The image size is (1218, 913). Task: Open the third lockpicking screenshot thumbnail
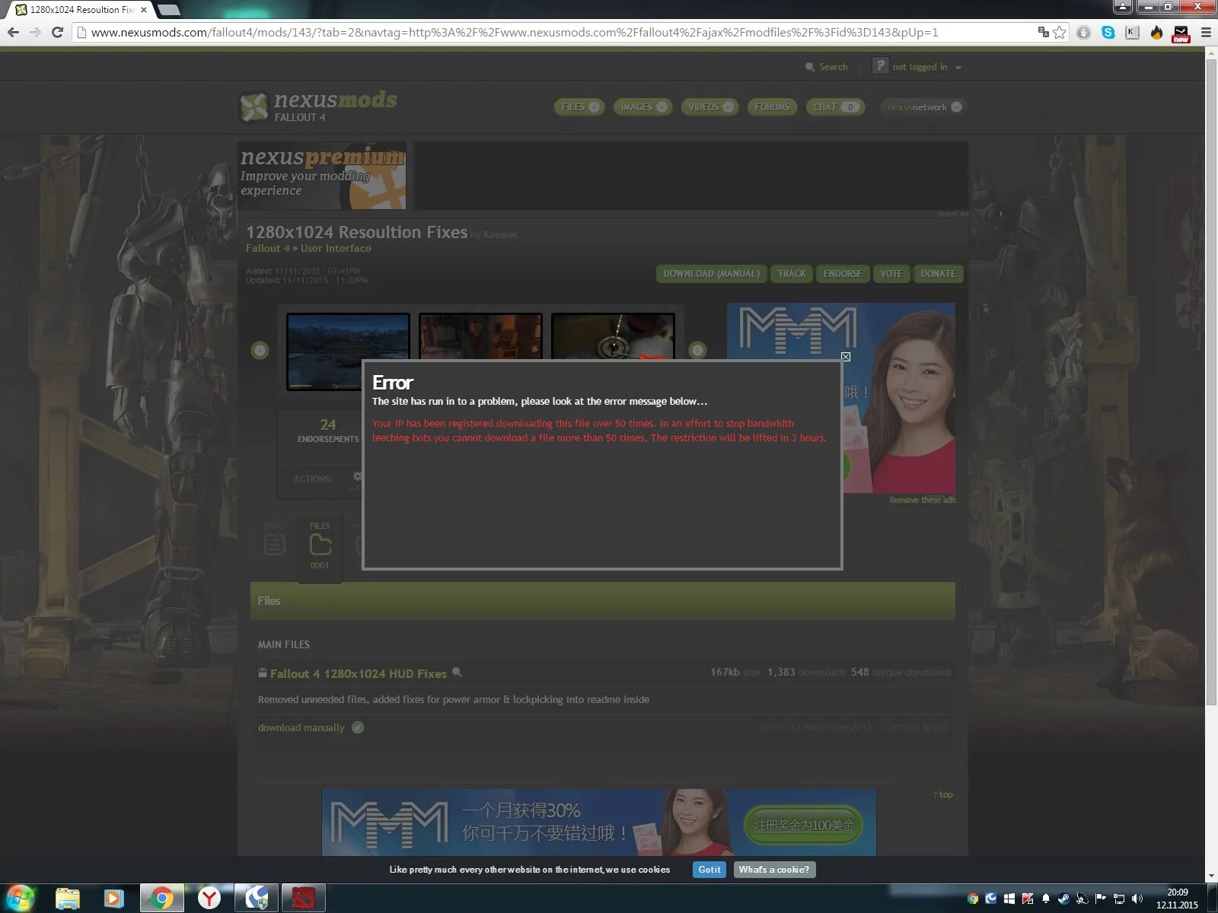pos(613,336)
